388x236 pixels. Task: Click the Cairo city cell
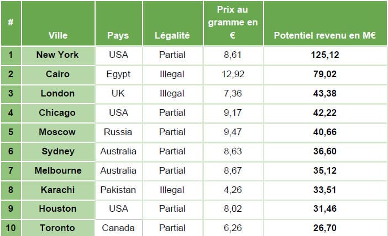[x=57, y=74]
